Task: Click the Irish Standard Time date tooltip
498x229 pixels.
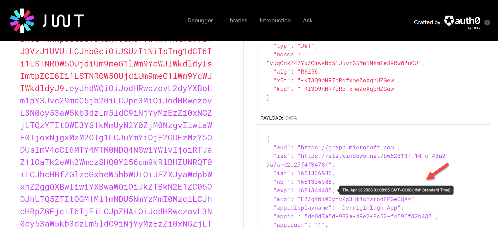Action: (396, 190)
